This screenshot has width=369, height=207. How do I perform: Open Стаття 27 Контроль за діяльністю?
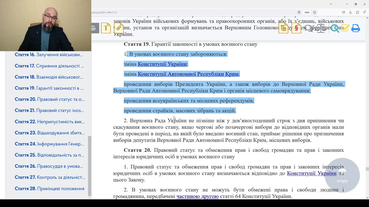point(50,177)
